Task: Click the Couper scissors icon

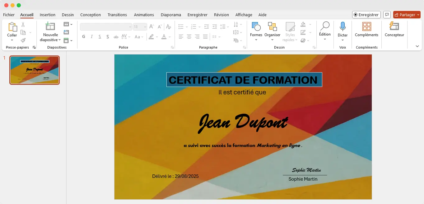Action: (23, 25)
